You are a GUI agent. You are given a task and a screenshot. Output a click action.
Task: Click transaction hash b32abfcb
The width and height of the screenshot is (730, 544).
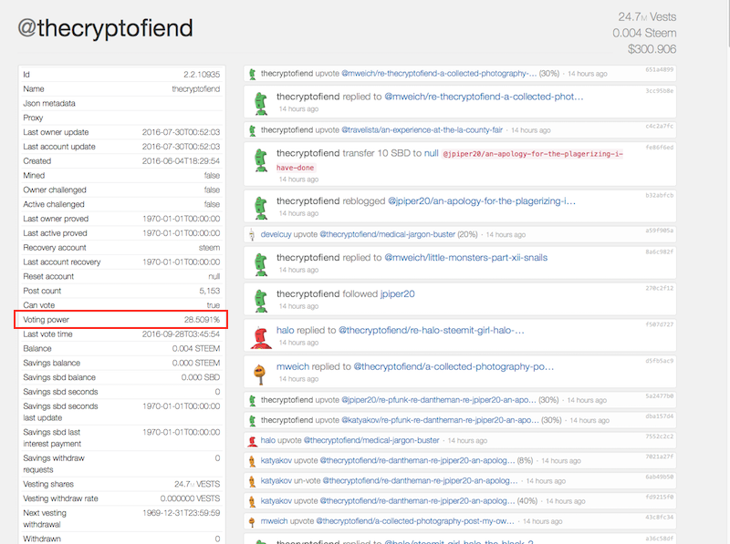coord(659,195)
